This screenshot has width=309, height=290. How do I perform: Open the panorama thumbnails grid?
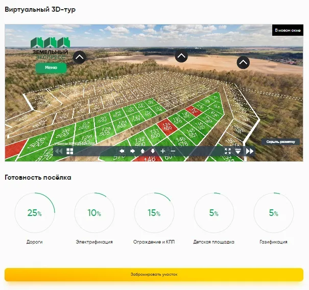pyautogui.click(x=70, y=151)
